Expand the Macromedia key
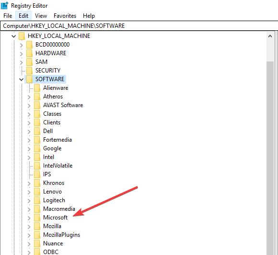The image size is (278, 255). pyautogui.click(x=29, y=209)
